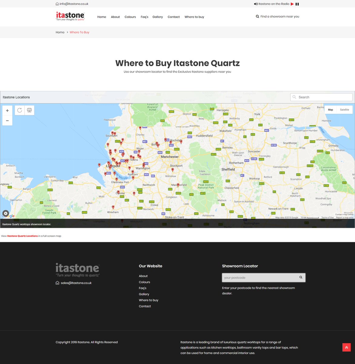The width and height of the screenshot is (355, 364).
Task: Click Itastone on the Radio text
Action: pos(274,4)
